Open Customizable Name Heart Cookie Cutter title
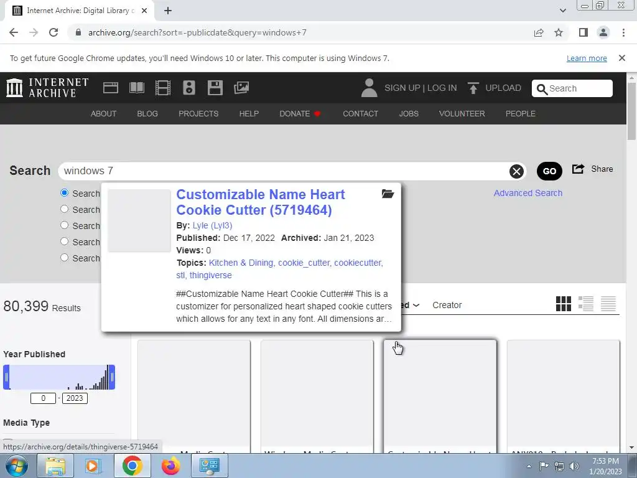Screen dimensions: 637x478 261,202
